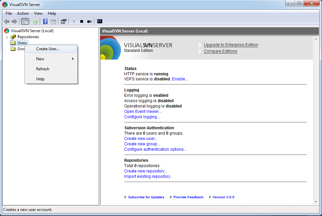Click the Back arrow toolbar icon

[x=7, y=21]
